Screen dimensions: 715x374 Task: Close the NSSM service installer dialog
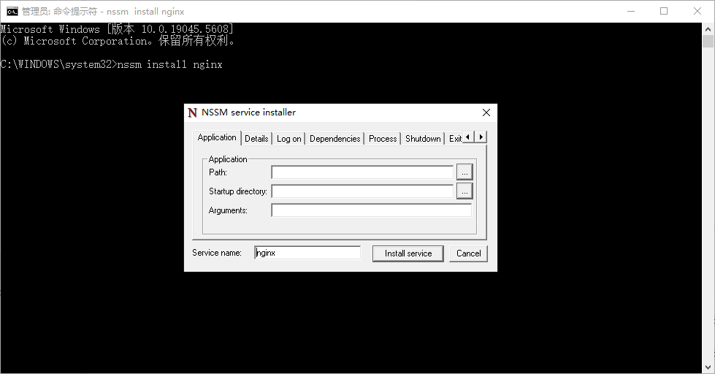click(486, 112)
